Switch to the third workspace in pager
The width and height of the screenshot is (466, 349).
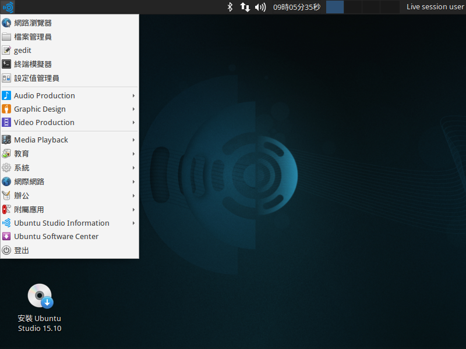point(371,7)
